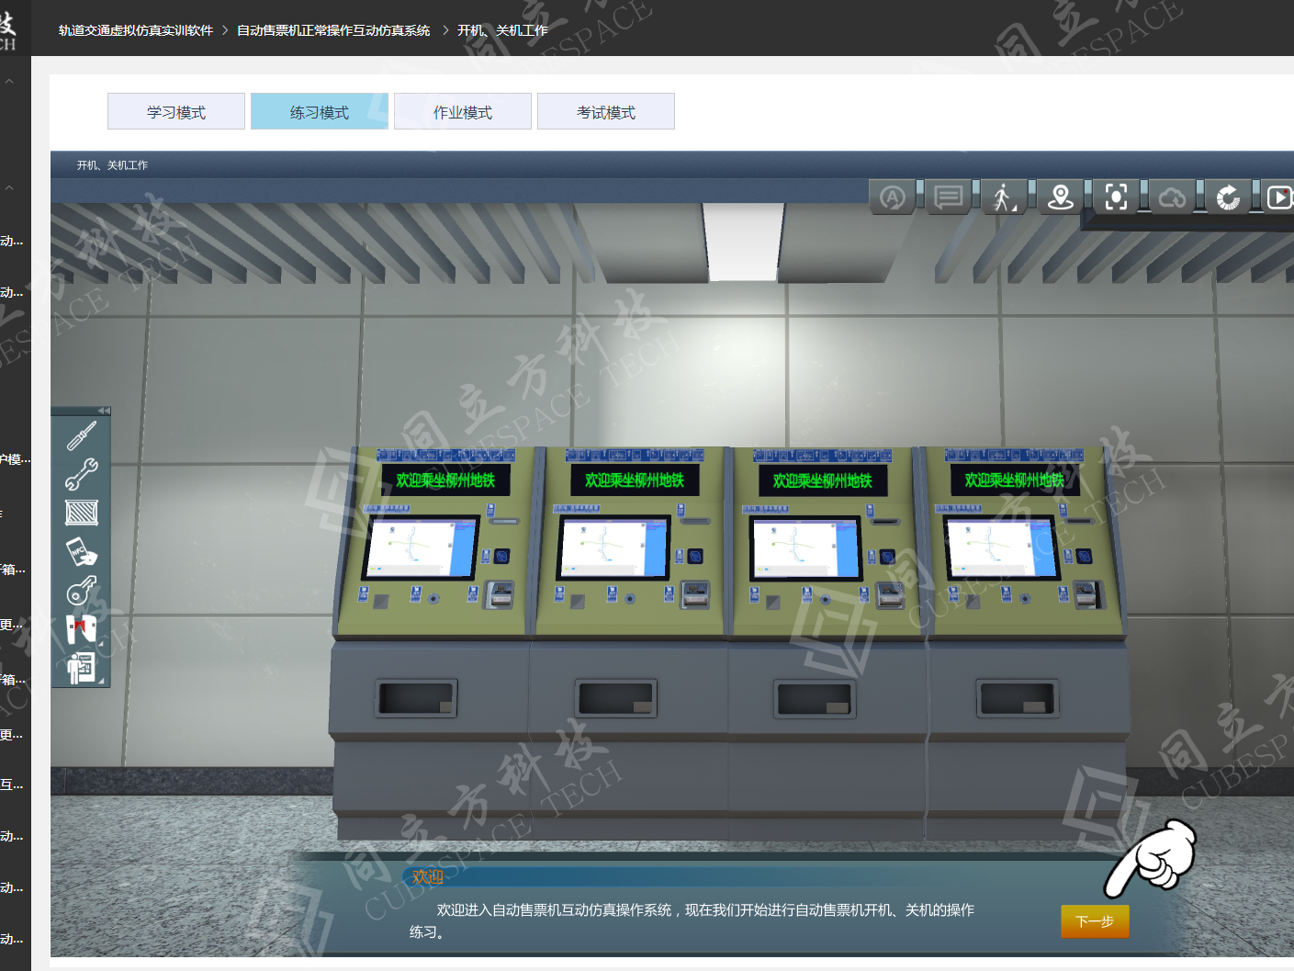Click the hatched panel tool icon
This screenshot has height=971, width=1294.
[82, 513]
